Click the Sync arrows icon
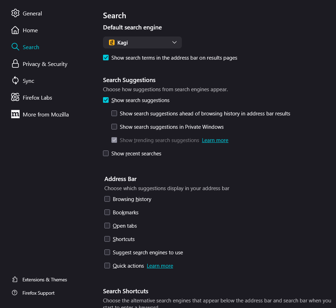Viewport: 336px width, 308px height. pos(15,81)
